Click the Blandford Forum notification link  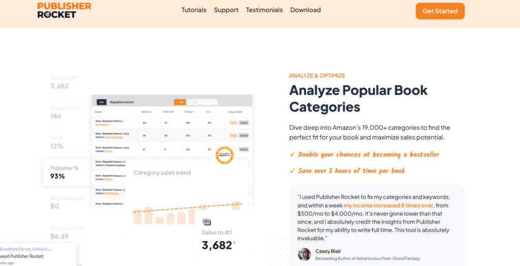[26, 249]
